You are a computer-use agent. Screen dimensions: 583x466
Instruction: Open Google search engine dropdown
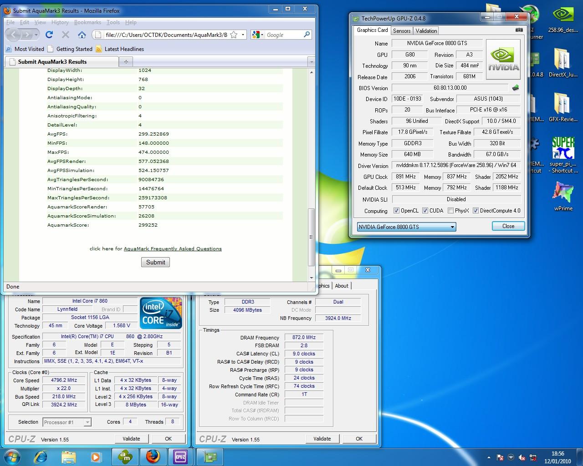point(256,35)
